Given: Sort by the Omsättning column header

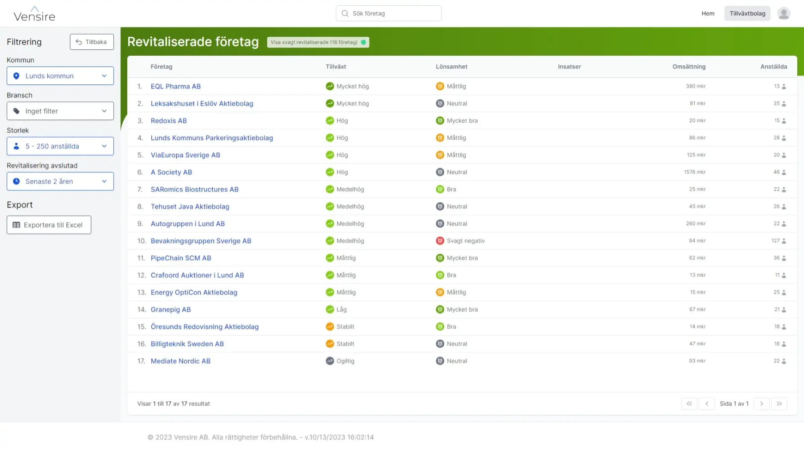Looking at the screenshot, I should [689, 67].
